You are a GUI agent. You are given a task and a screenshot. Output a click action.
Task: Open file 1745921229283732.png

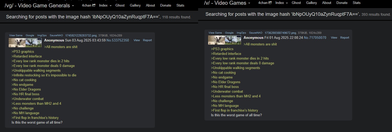[x=81, y=35]
